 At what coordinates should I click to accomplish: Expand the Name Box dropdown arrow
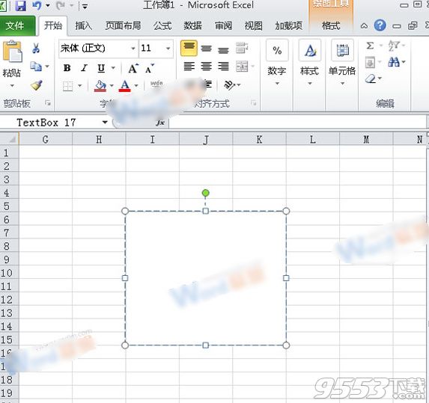[105, 122]
